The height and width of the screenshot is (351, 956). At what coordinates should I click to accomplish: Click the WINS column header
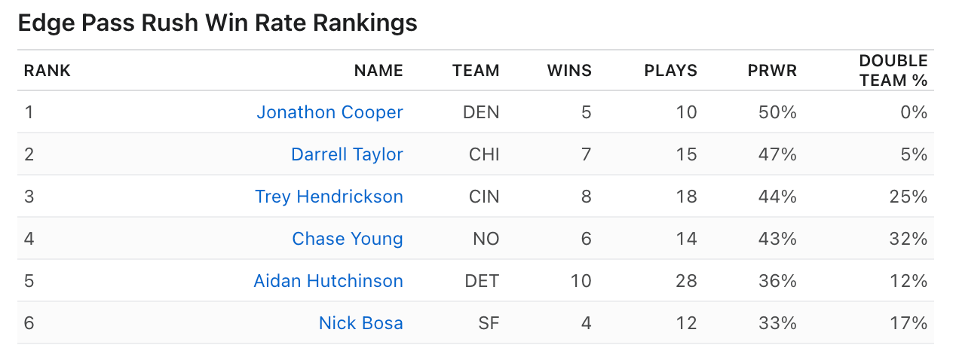click(x=569, y=71)
